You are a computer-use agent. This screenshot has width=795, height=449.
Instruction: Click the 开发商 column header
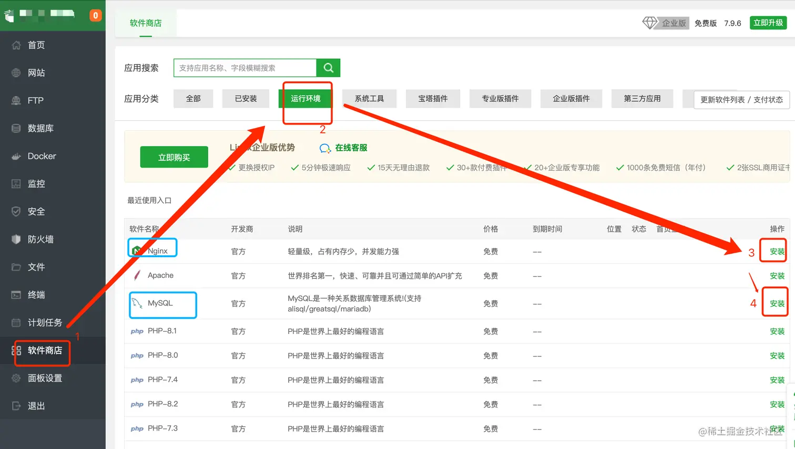pos(242,229)
